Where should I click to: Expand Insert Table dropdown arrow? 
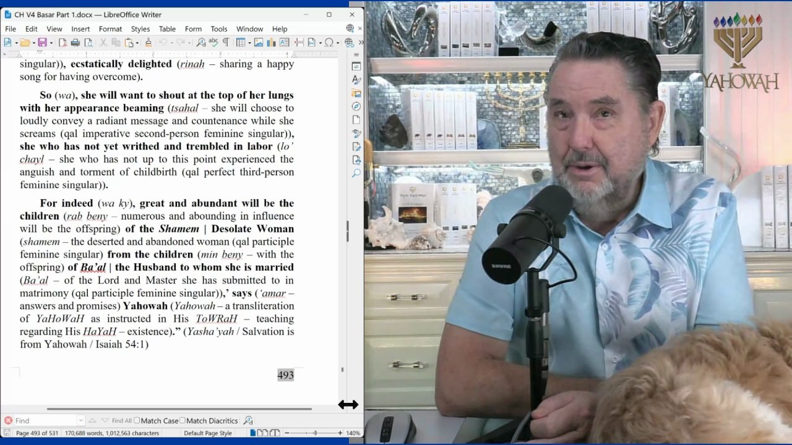(x=249, y=43)
